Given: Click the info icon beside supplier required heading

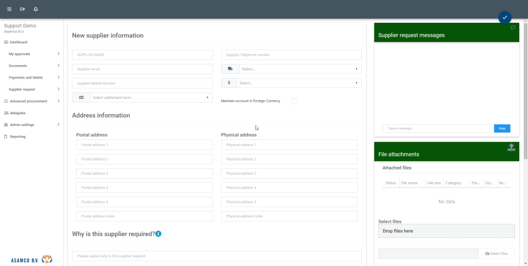Looking at the screenshot, I should (158, 234).
